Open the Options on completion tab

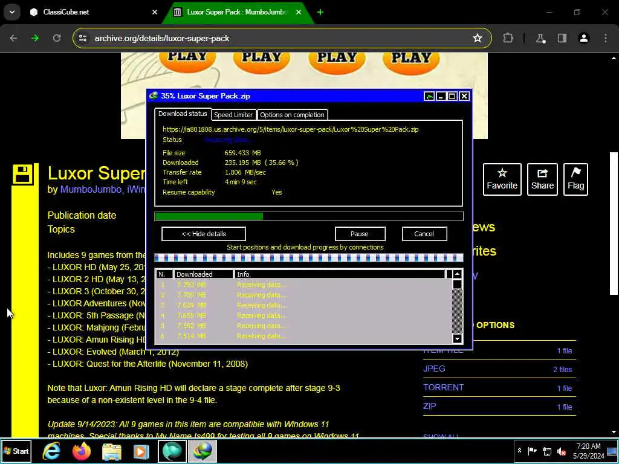pyautogui.click(x=292, y=115)
